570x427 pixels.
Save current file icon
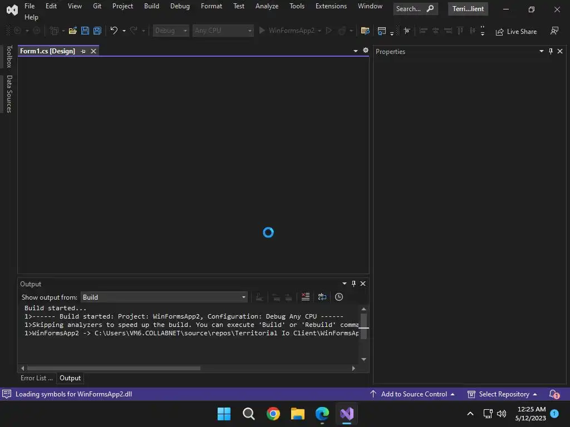pos(85,31)
